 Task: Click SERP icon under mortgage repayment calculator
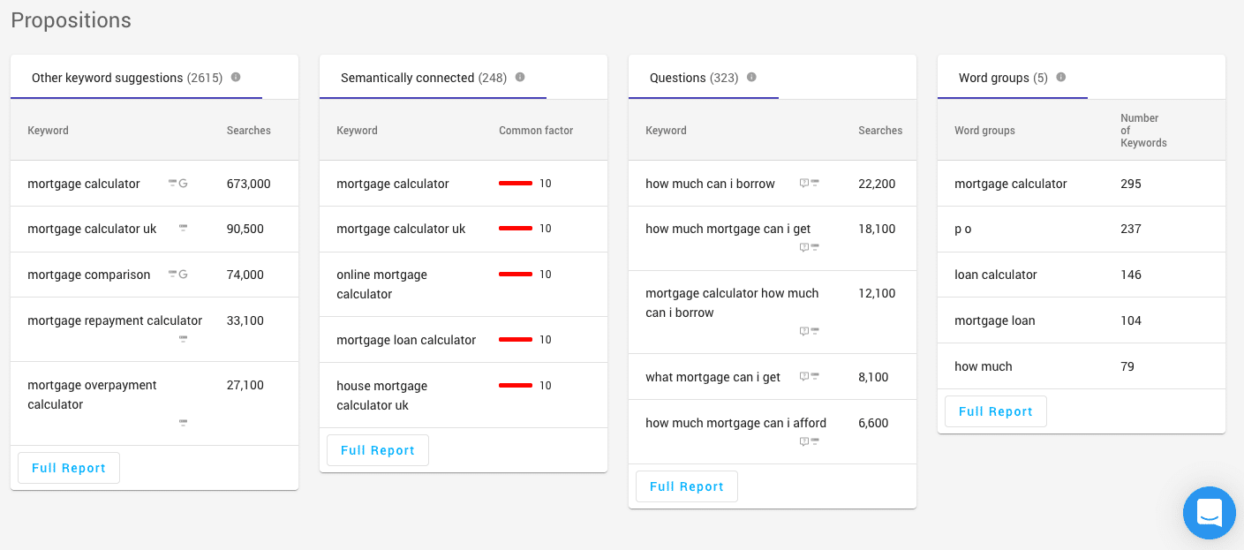coord(184,339)
